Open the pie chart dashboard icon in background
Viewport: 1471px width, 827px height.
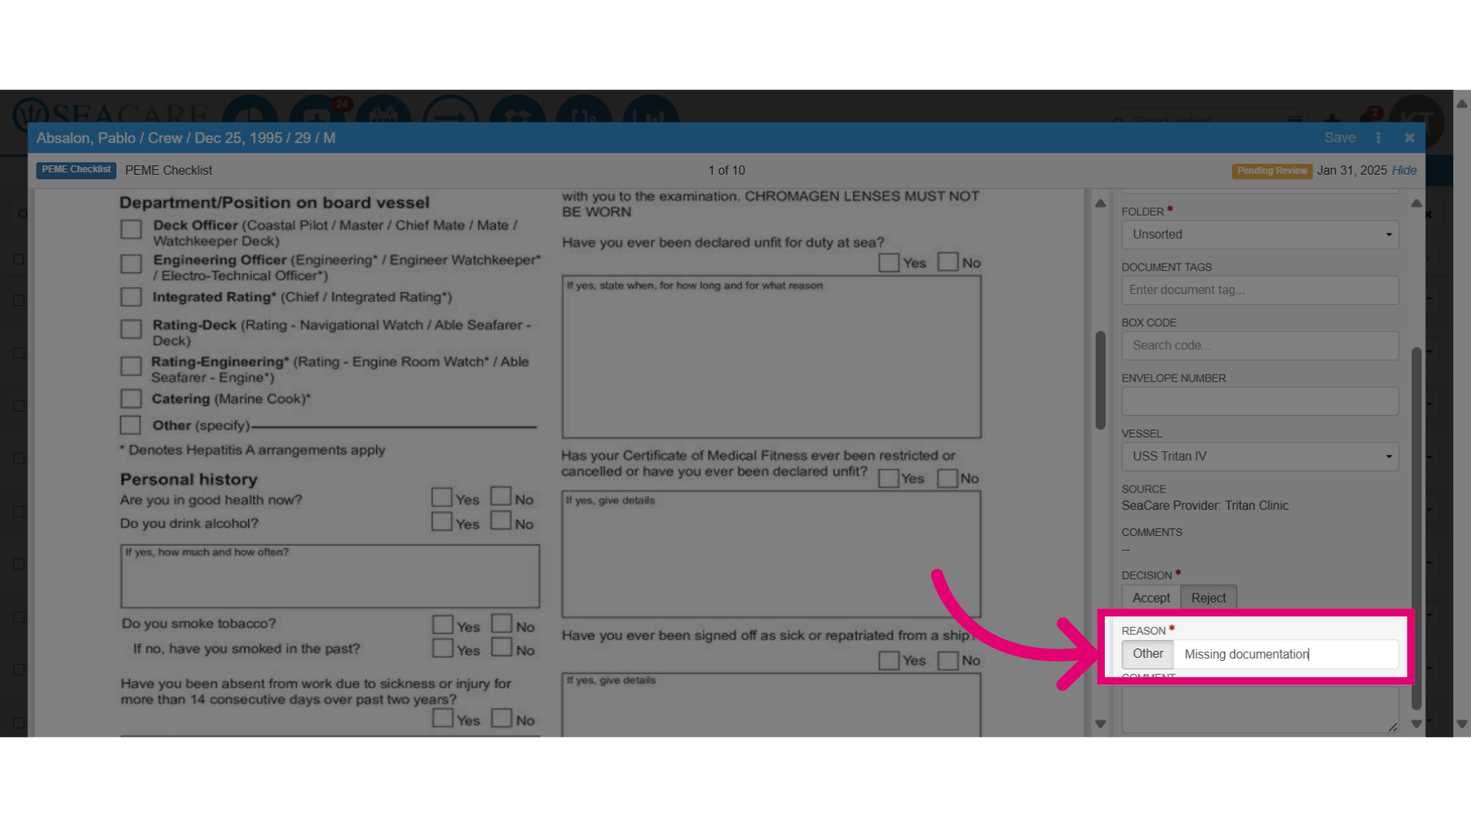coord(250,110)
